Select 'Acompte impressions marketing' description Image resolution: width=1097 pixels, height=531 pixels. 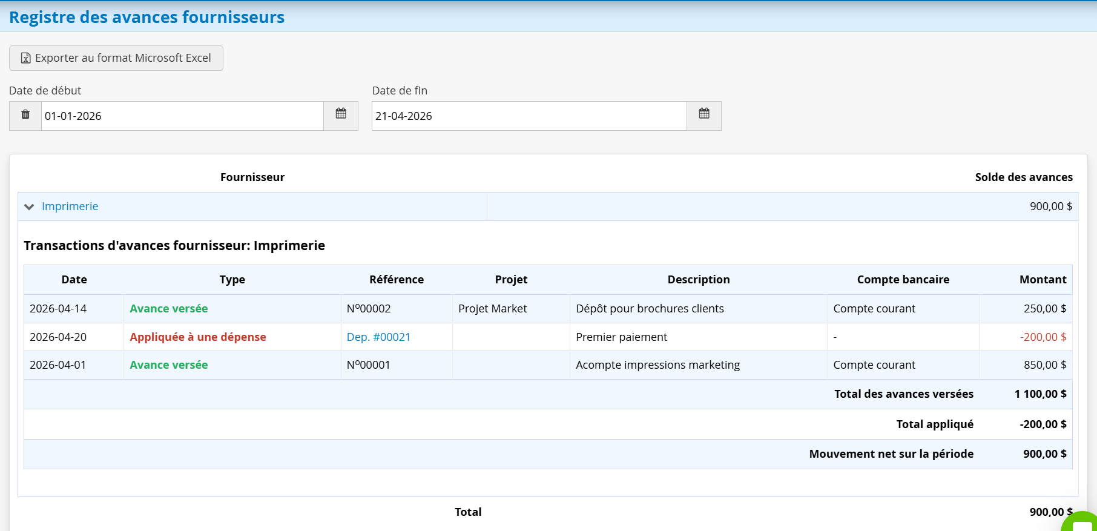click(658, 365)
